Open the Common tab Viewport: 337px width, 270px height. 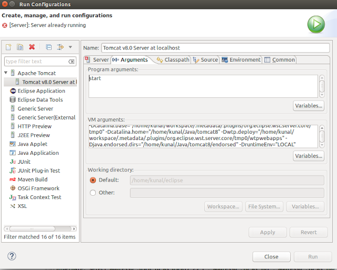point(280,59)
